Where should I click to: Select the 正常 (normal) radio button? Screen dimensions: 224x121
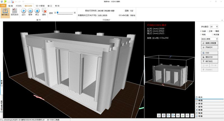click(208, 31)
